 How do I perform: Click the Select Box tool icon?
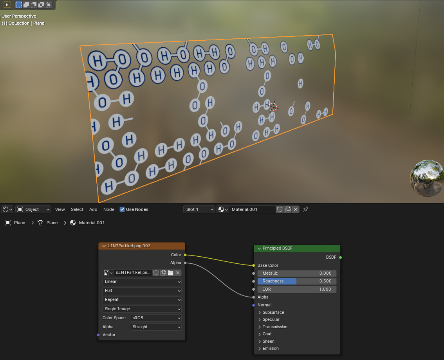pos(7,5)
